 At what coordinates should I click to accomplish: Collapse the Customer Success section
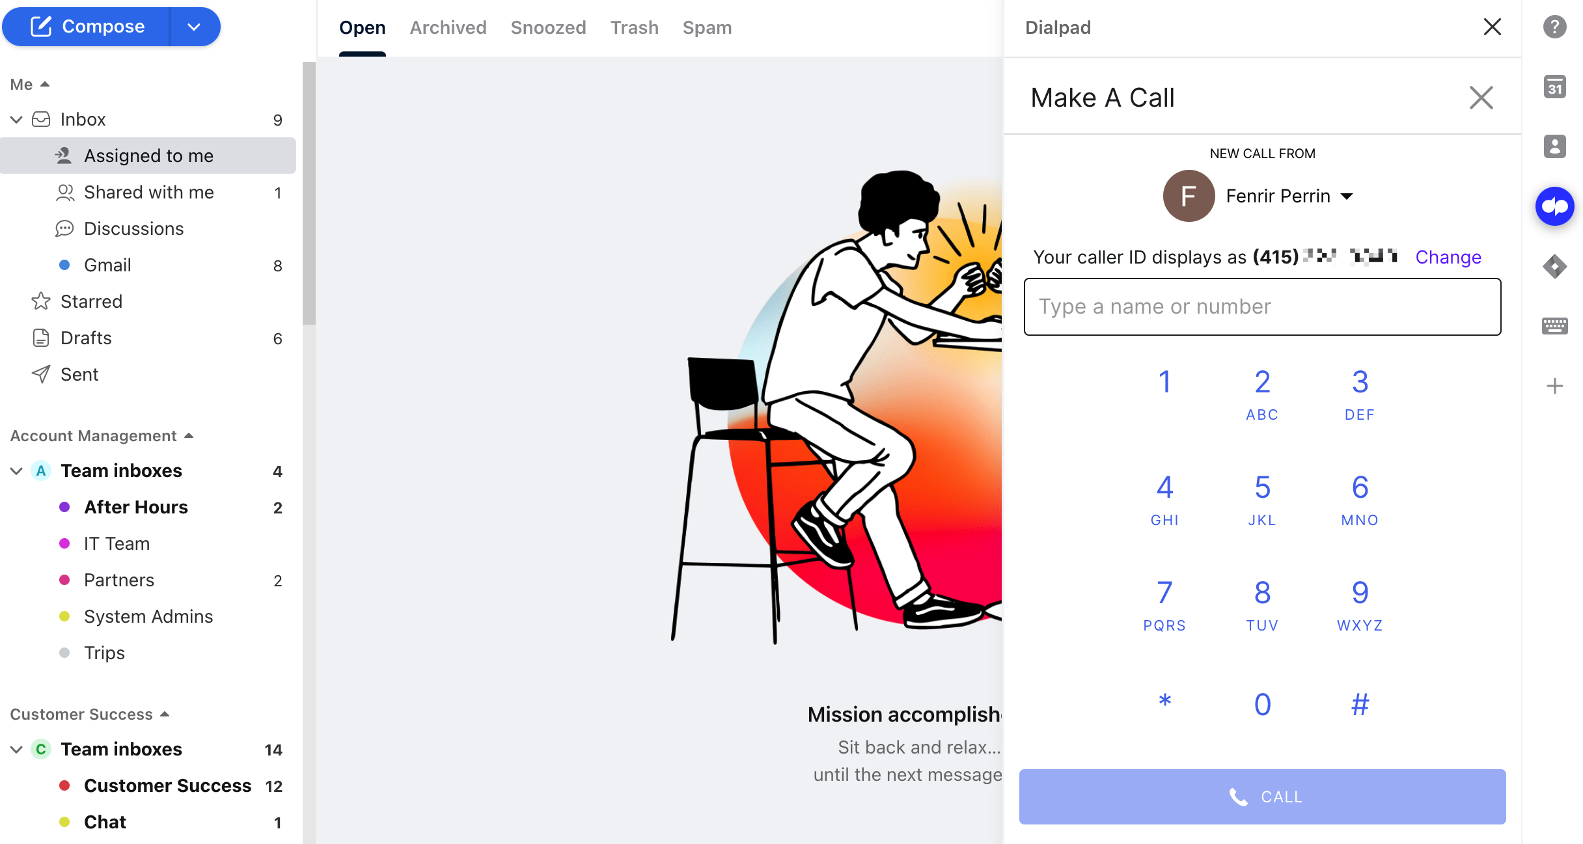click(165, 714)
